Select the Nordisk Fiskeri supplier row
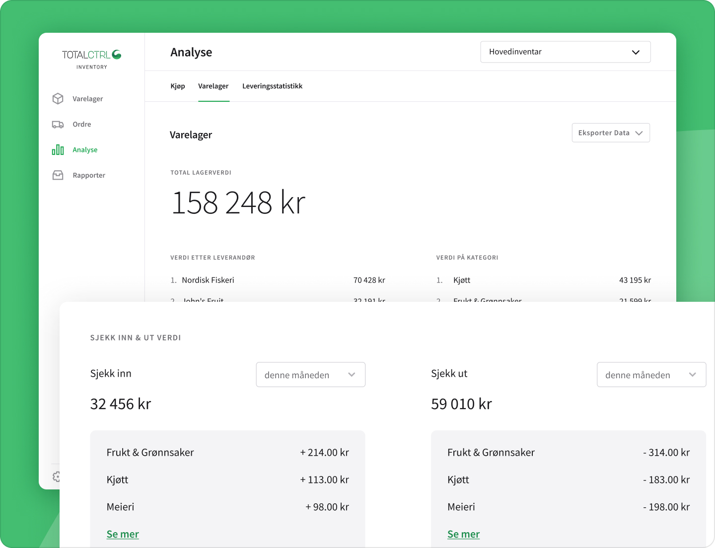The image size is (715, 548). point(278,280)
